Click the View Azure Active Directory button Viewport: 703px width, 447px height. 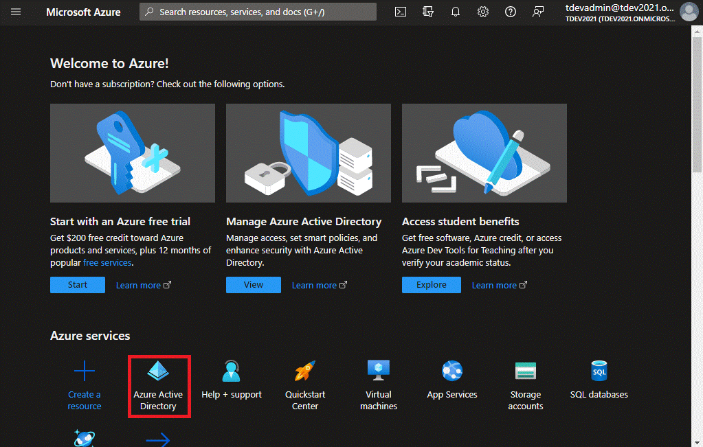tap(254, 285)
